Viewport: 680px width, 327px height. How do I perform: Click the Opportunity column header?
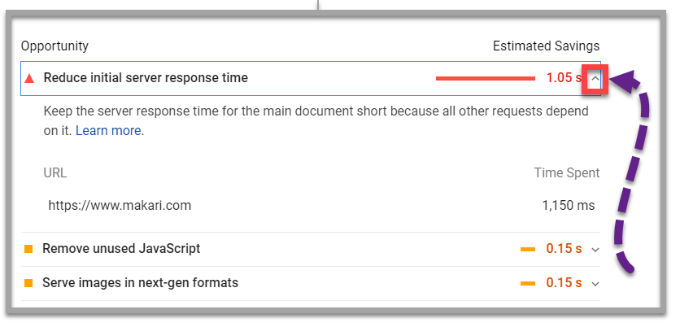(x=54, y=46)
